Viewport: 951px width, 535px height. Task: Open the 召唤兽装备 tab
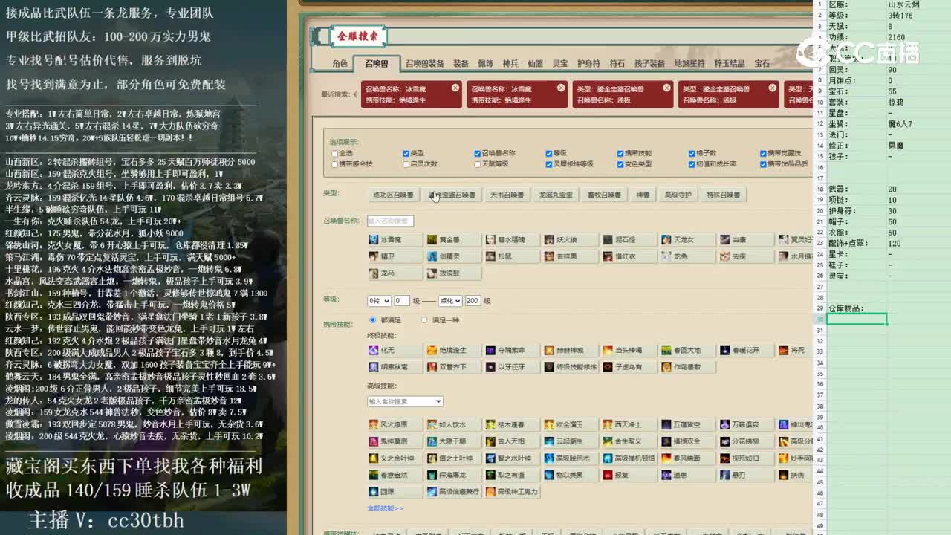pyautogui.click(x=424, y=64)
